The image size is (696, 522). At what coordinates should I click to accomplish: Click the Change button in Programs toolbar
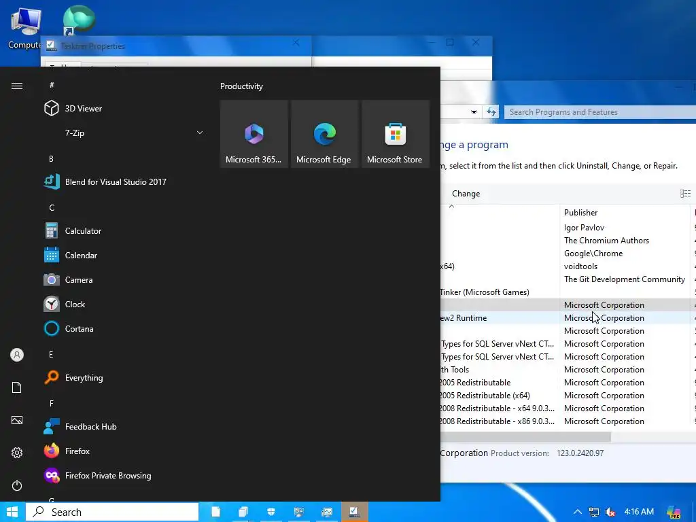pos(466,194)
